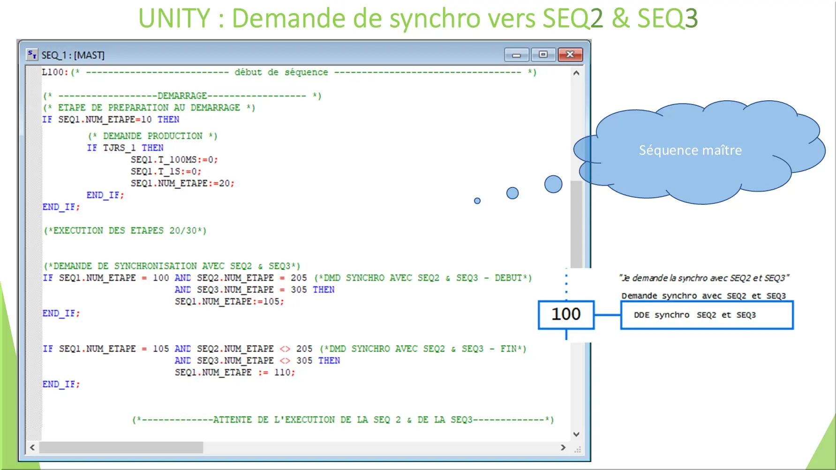
Task: Click the horizontal scrollbar right arrow
Action: tap(563, 448)
